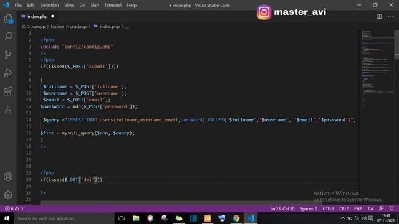The width and height of the screenshot is (399, 224).
Task: Open notifications bell in status bar
Action: pos(392,208)
